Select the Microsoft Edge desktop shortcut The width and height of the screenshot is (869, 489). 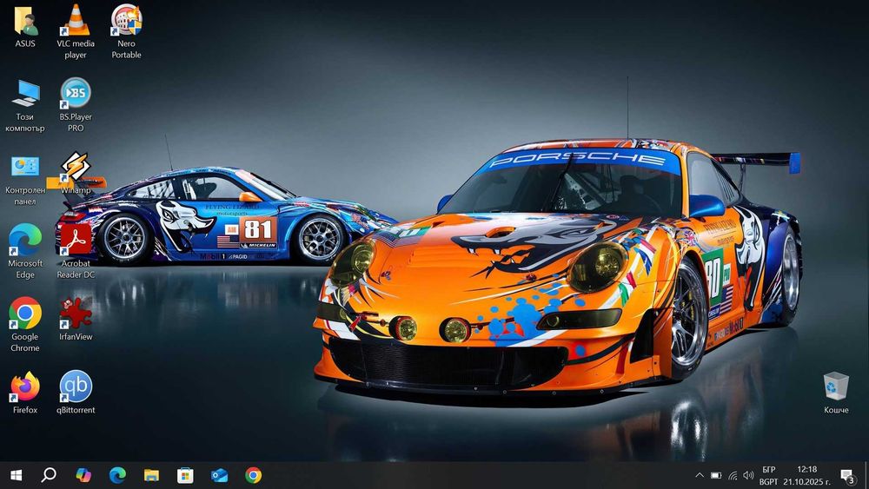click(x=25, y=239)
